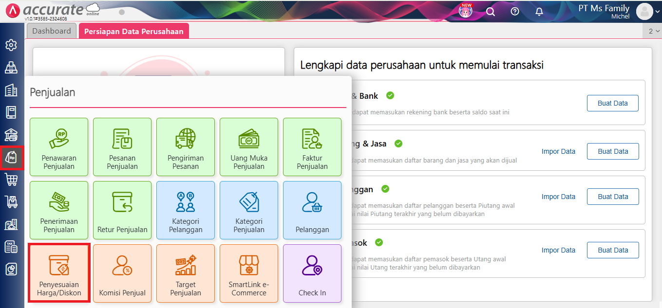The width and height of the screenshot is (662, 308).
Task: Open Komisi Penjual tile
Action: coord(122,273)
